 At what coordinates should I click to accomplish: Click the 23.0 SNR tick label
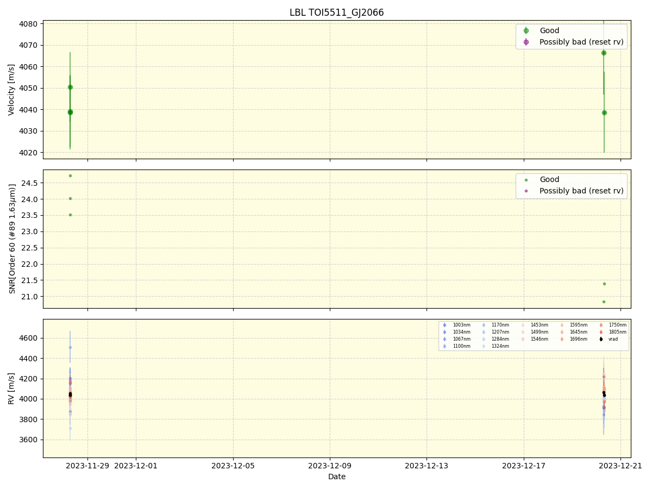[x=30, y=231]
